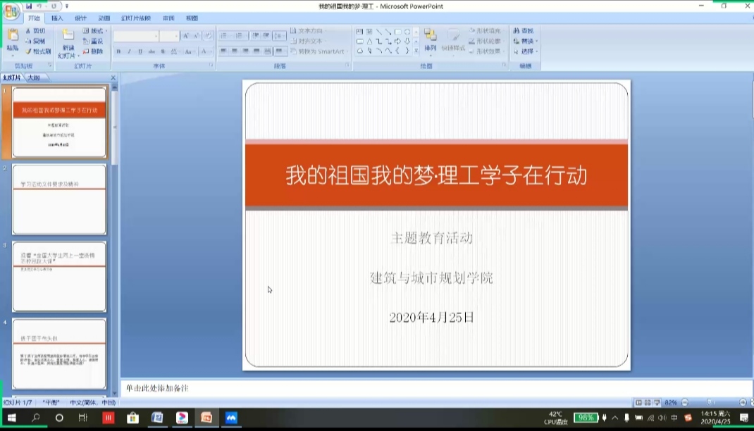Viewport: 754px width, 431px height.
Task: Switch to the Insert (插入) ribbon tab
Action: [x=57, y=18]
